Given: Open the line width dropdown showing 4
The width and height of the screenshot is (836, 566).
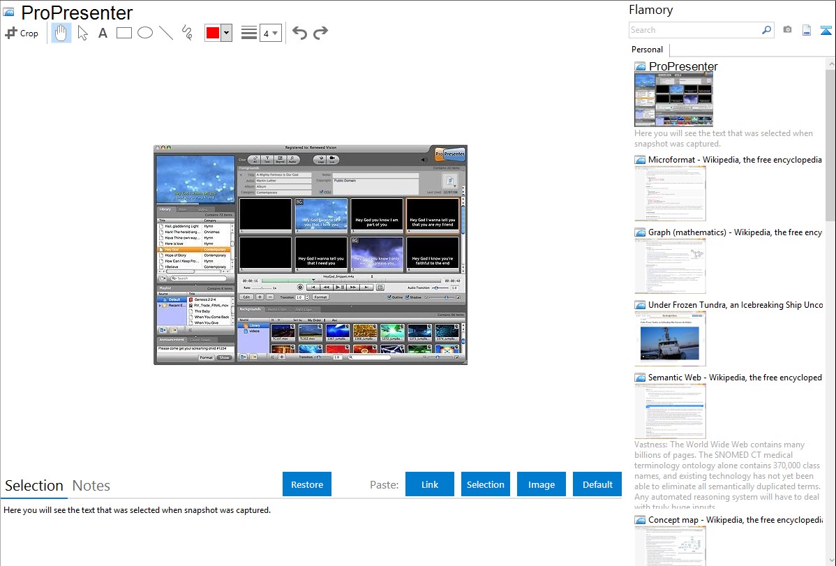Looking at the screenshot, I should [x=270, y=33].
